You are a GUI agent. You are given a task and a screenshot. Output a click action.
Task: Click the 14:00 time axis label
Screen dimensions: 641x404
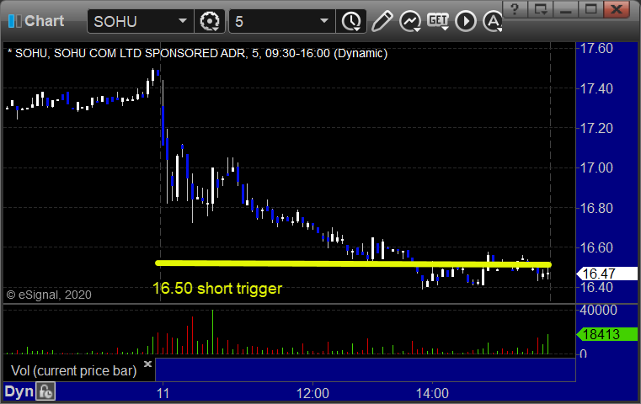click(x=432, y=393)
